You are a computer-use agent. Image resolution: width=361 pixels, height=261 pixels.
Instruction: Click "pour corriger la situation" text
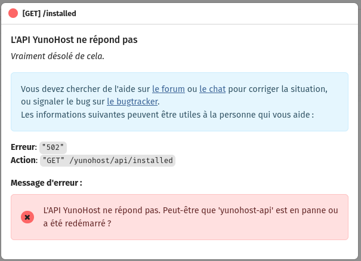[277, 89]
